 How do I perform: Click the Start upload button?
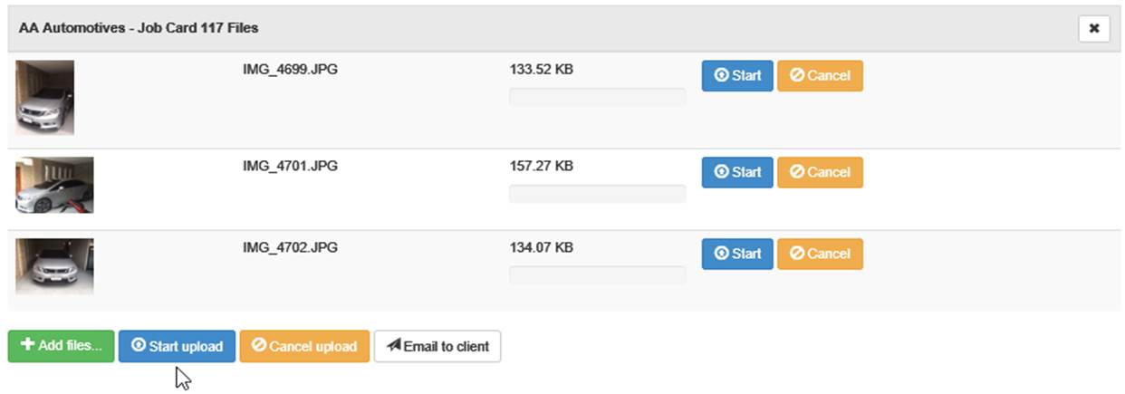(x=177, y=346)
